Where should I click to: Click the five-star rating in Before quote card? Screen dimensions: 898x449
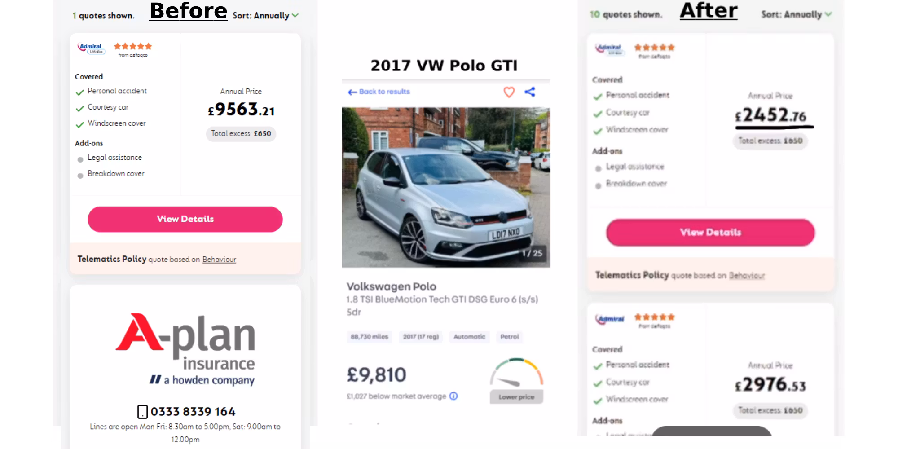tap(133, 46)
